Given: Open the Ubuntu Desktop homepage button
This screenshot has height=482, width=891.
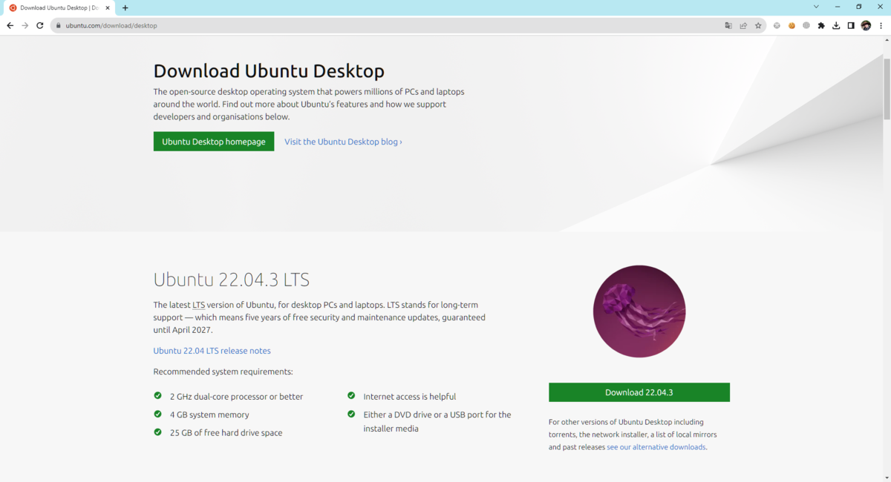Looking at the screenshot, I should pos(214,142).
